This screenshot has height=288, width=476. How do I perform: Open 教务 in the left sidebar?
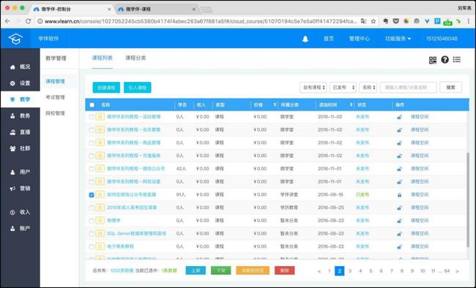tap(21, 115)
